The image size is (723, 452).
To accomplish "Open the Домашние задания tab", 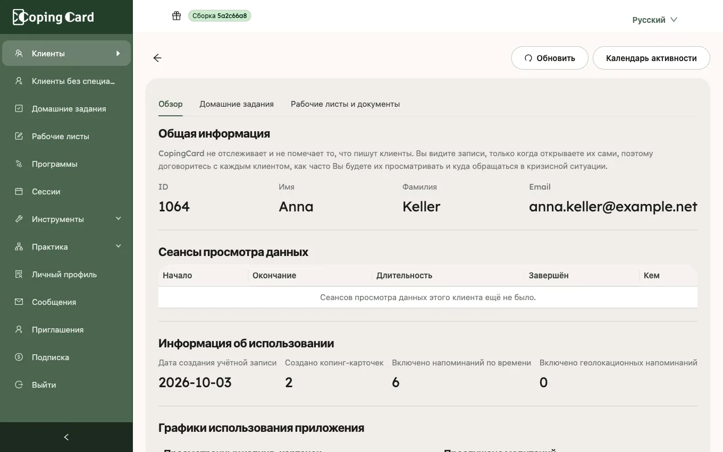I will pyautogui.click(x=237, y=104).
